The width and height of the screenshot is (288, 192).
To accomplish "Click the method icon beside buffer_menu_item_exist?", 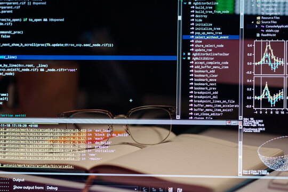I will click(x=191, y=110).
